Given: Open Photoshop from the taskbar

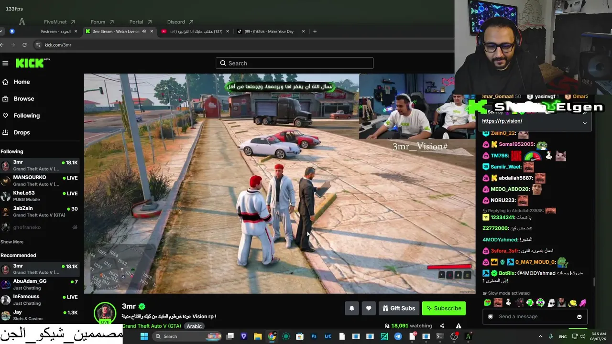Looking at the screenshot, I should click(x=314, y=336).
